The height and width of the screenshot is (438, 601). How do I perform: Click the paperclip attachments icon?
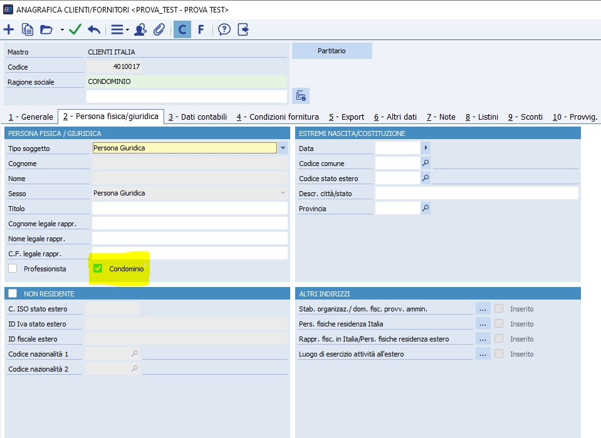[159, 29]
